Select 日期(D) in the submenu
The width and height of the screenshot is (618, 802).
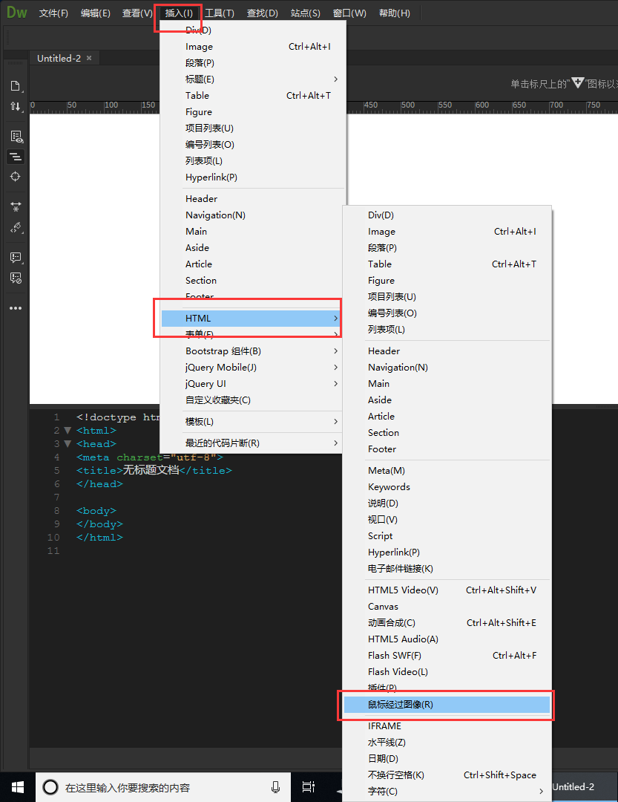pos(447,758)
